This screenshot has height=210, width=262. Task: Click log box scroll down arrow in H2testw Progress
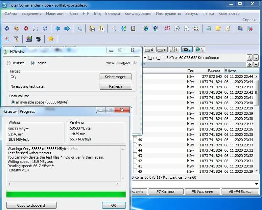pos(123,178)
